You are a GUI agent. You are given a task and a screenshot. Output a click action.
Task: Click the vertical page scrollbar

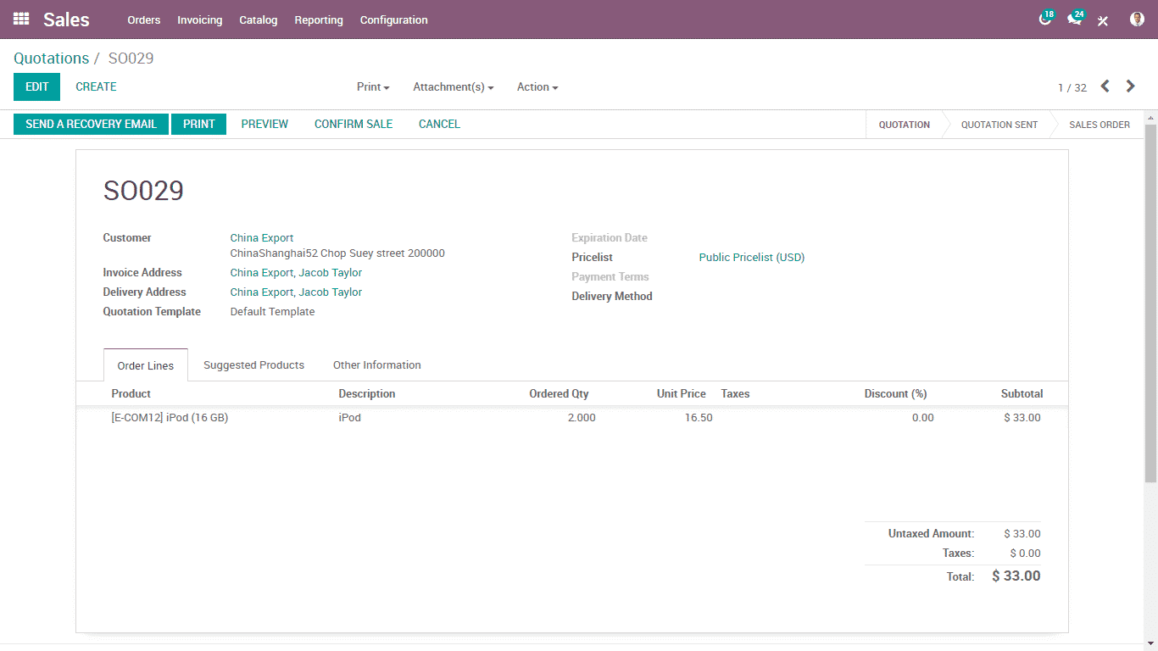[1150, 303]
